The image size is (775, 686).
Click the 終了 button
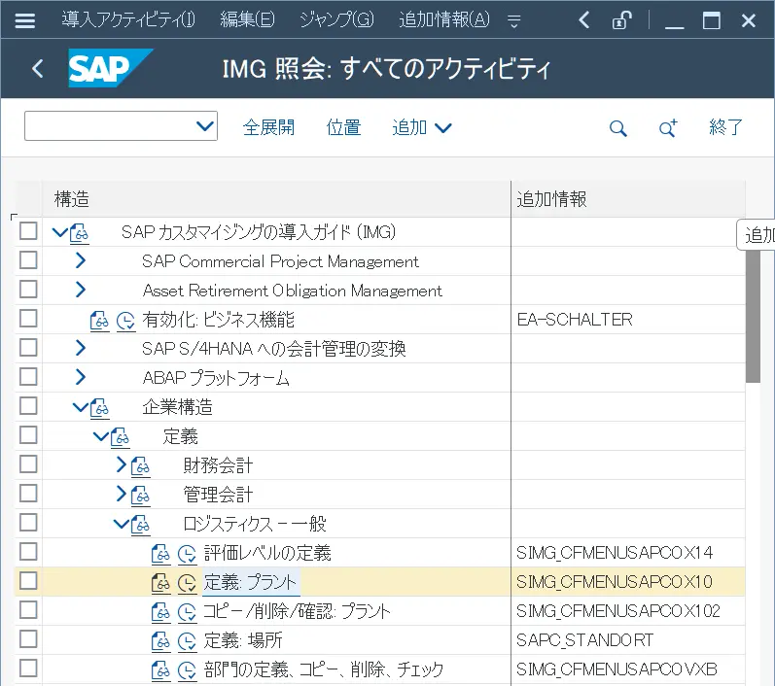tap(725, 128)
